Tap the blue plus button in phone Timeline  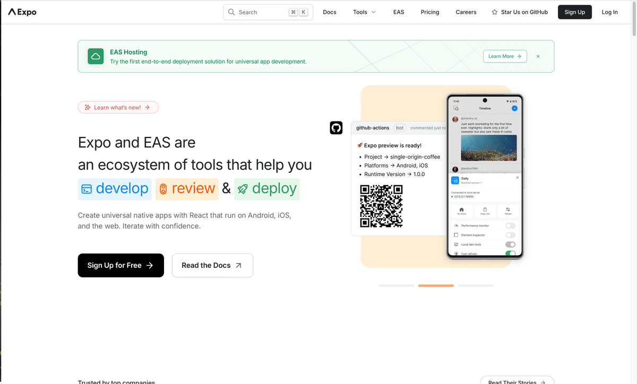(514, 108)
